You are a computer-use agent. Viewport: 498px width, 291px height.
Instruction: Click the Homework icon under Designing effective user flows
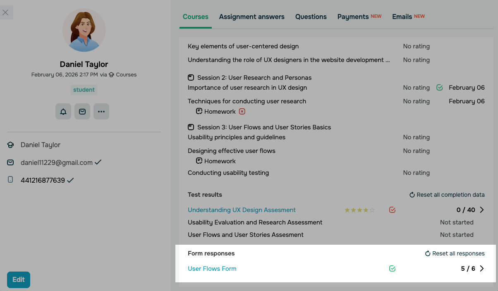[199, 161]
